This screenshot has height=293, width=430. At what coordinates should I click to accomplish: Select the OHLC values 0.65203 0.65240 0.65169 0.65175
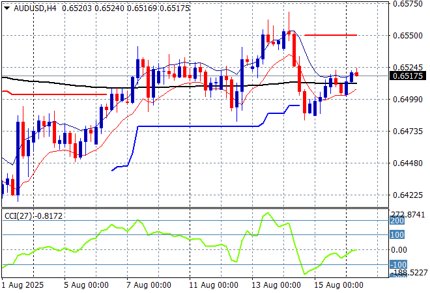click(x=126, y=8)
